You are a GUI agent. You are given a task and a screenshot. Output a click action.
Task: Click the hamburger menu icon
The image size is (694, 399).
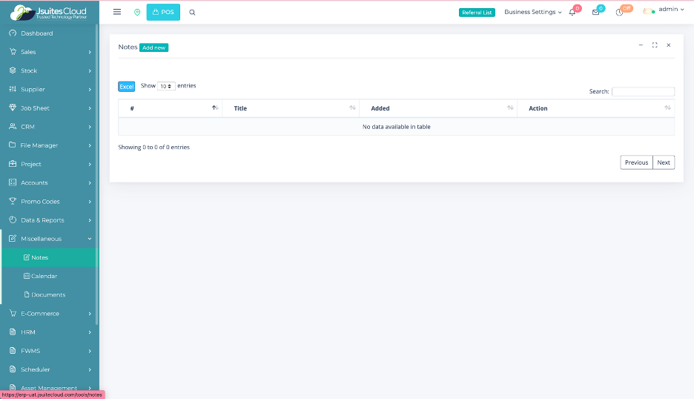(x=117, y=12)
